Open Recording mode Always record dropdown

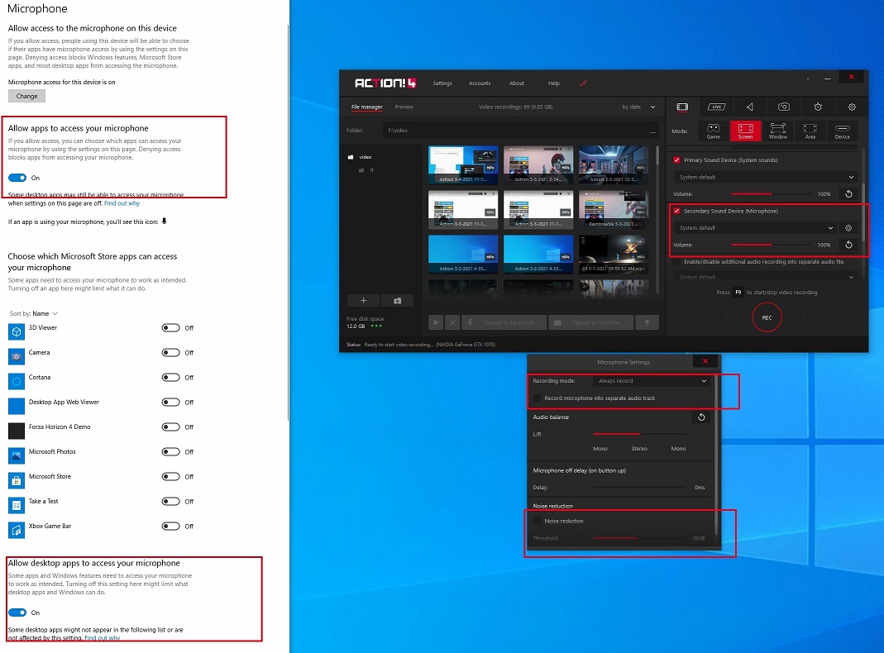point(652,381)
